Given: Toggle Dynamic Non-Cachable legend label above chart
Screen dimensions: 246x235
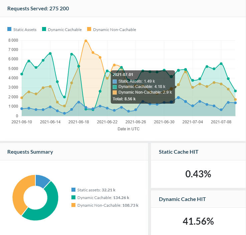Looking at the screenshot, I should point(114,30).
